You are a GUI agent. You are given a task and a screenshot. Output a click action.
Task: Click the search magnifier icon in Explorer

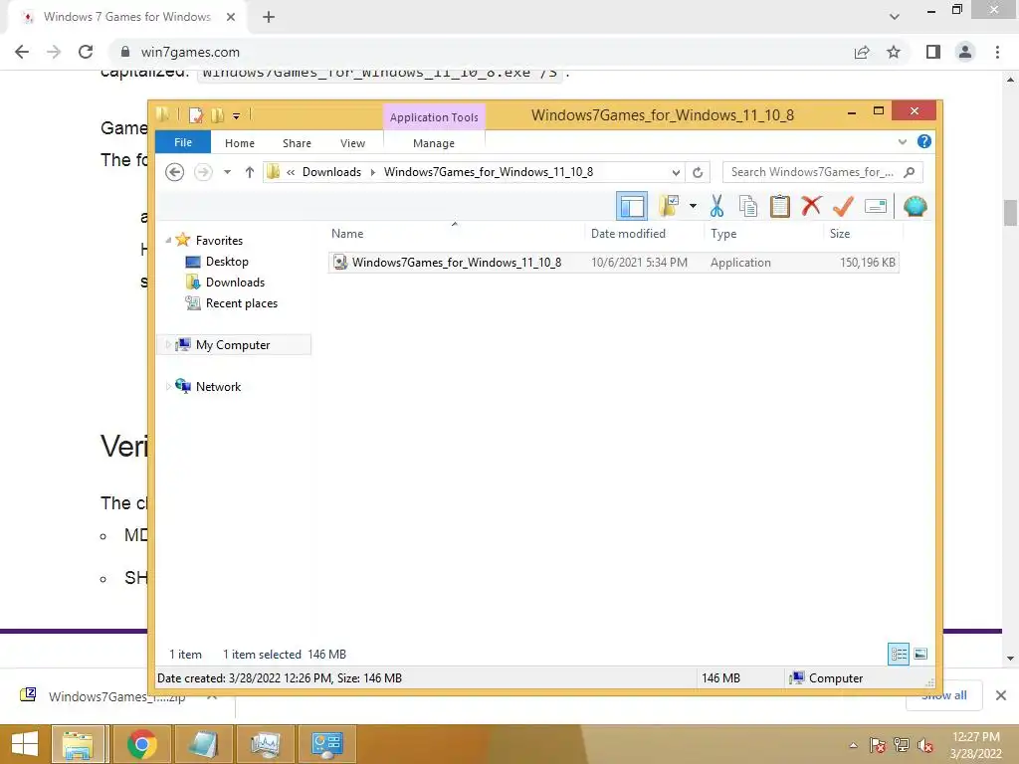pyautogui.click(x=910, y=172)
